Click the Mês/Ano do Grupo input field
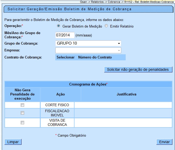The image size is (175, 150). click(65, 35)
